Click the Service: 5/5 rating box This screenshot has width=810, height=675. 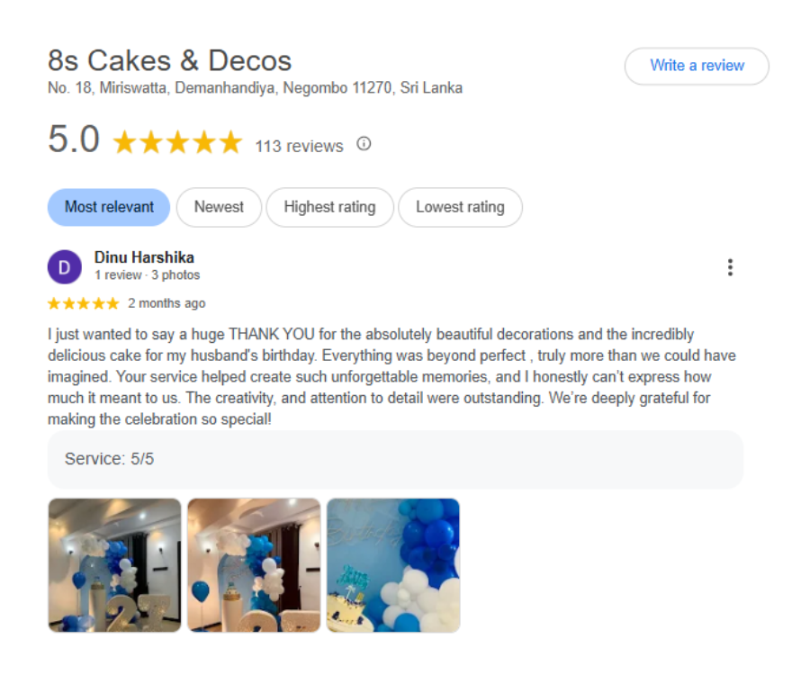[395, 459]
